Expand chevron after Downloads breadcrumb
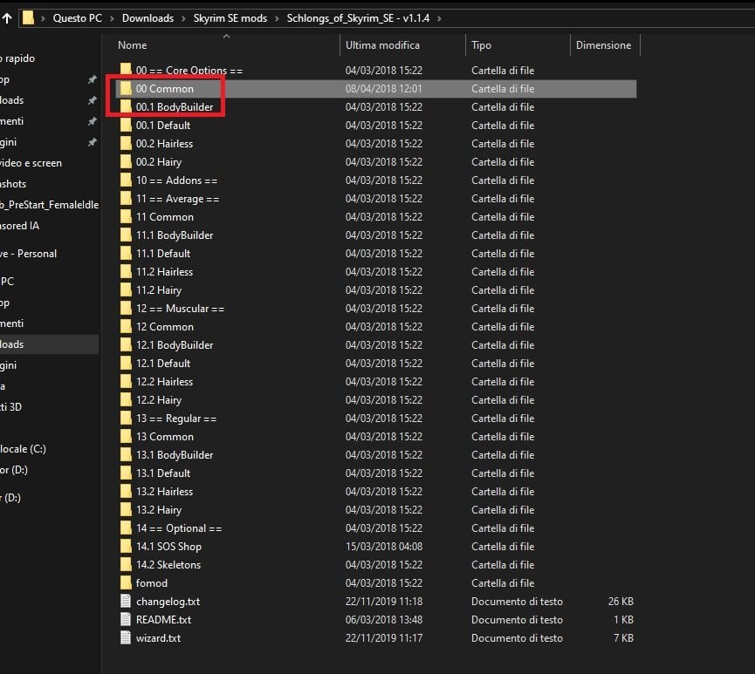Viewport: 755px width, 674px height. click(x=183, y=18)
